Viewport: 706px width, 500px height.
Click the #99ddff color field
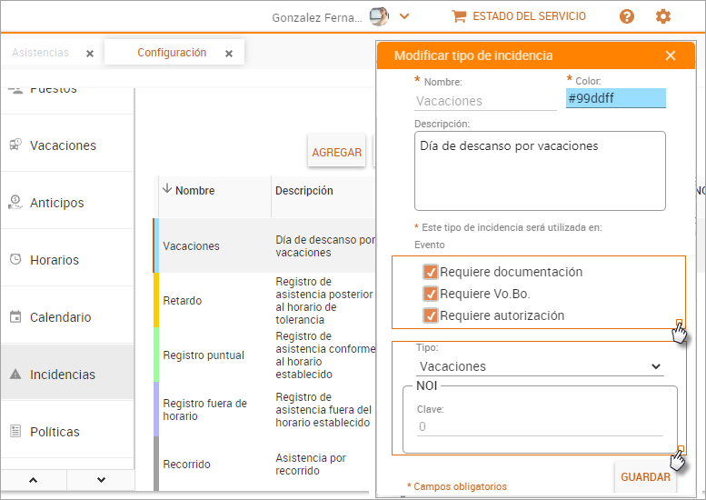(x=615, y=98)
